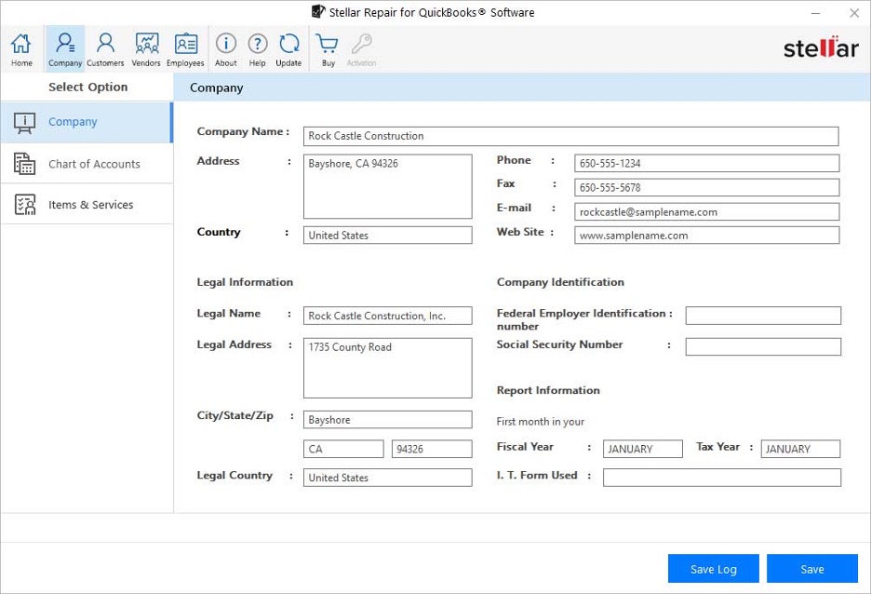Click the Fax number field
The width and height of the screenshot is (871, 594).
point(706,187)
